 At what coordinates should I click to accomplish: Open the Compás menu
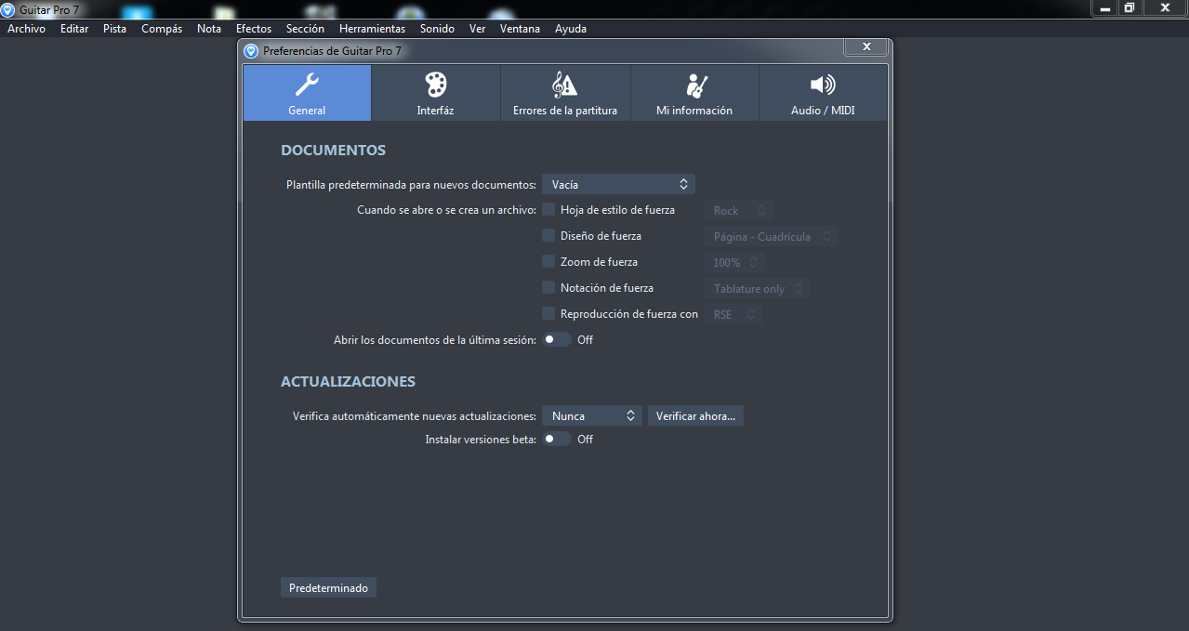pos(162,29)
